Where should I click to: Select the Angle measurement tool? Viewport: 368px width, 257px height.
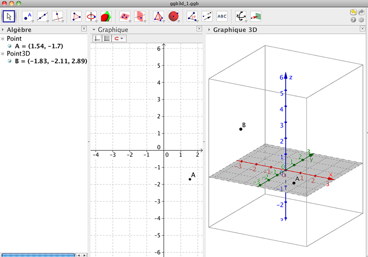192,17
